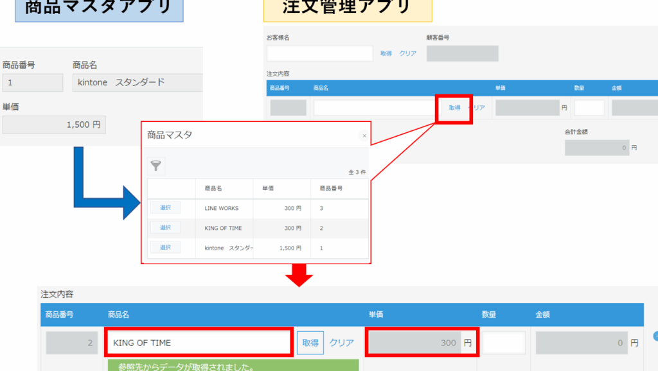Click クリア next to お客様名 field
658x371 pixels.
tap(408, 53)
